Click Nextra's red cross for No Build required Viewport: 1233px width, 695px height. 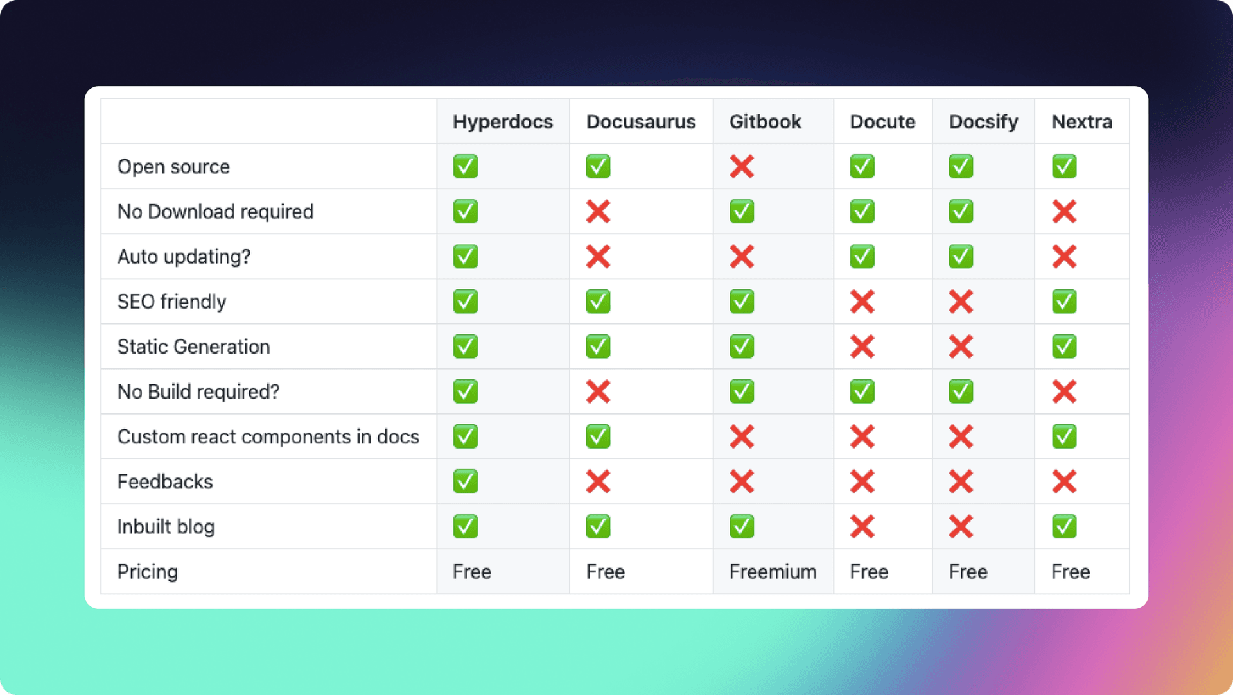pos(1063,391)
